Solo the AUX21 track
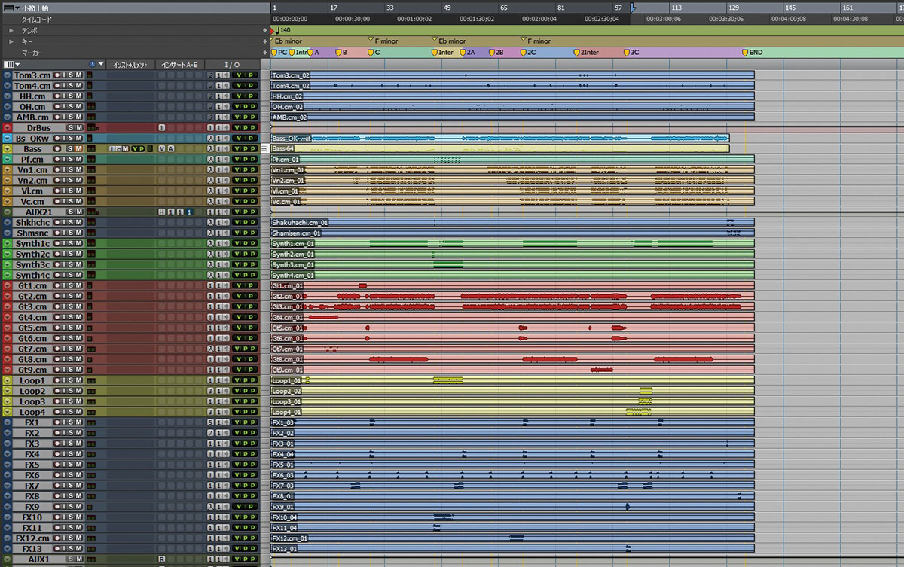 71,212
